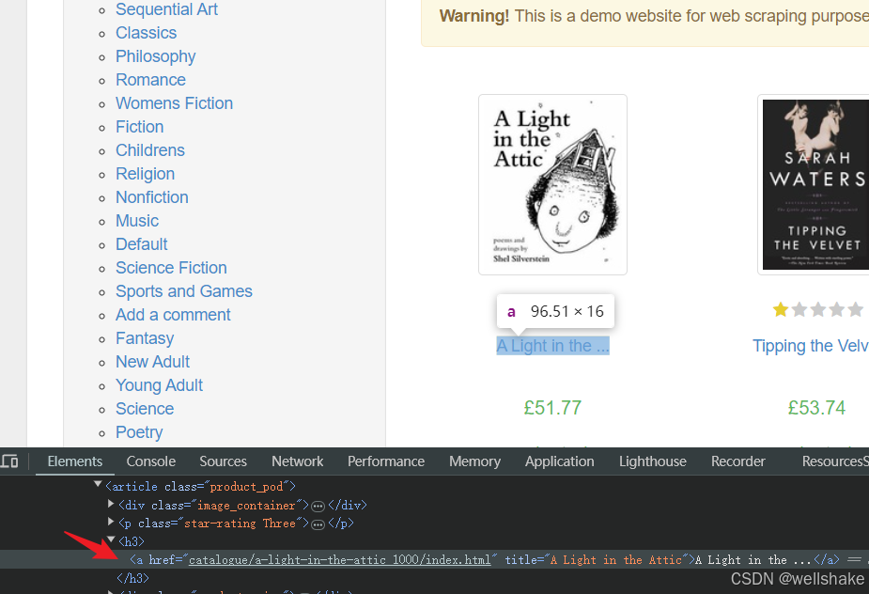This screenshot has width=869, height=594.
Task: Open the Application tab
Action: pos(559,461)
